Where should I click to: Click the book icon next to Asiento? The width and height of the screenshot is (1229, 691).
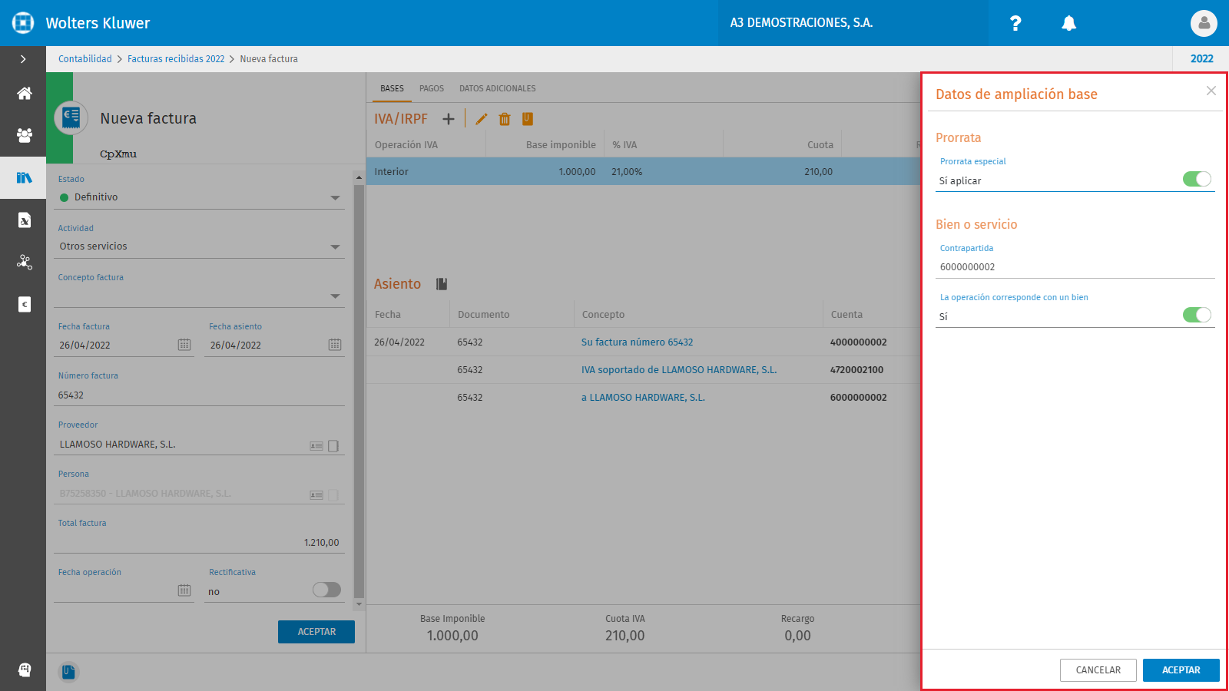tap(442, 284)
